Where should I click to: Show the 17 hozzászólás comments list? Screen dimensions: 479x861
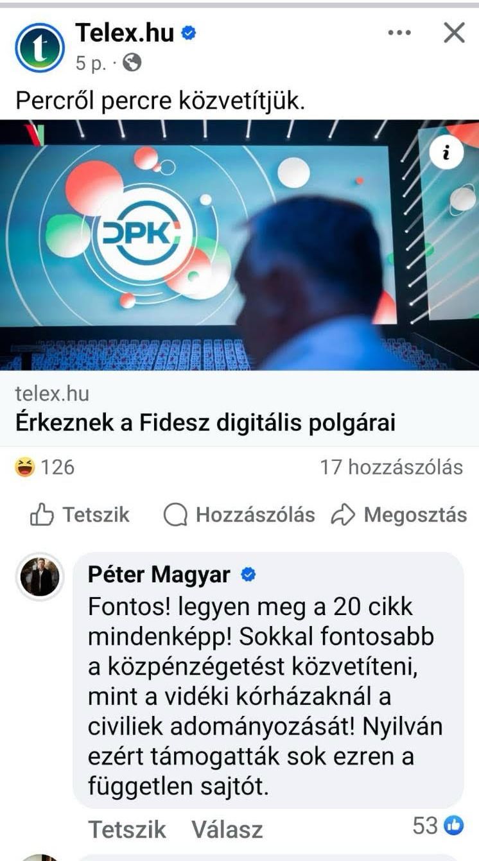(392, 467)
